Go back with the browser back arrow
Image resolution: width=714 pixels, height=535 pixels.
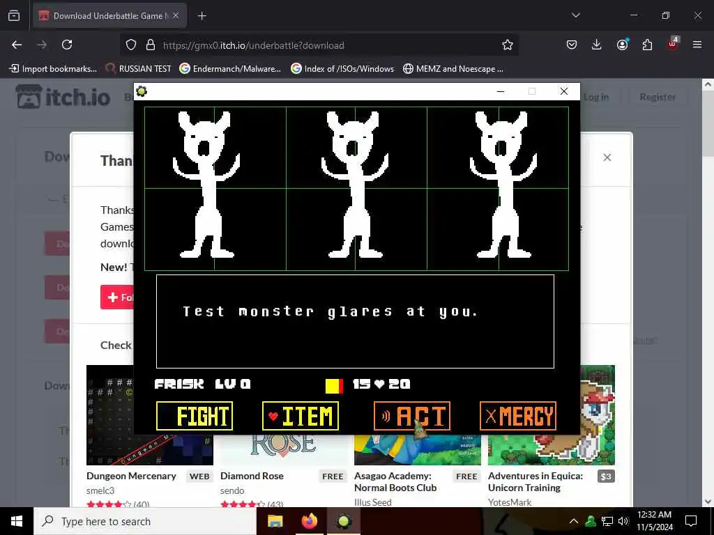click(x=17, y=45)
